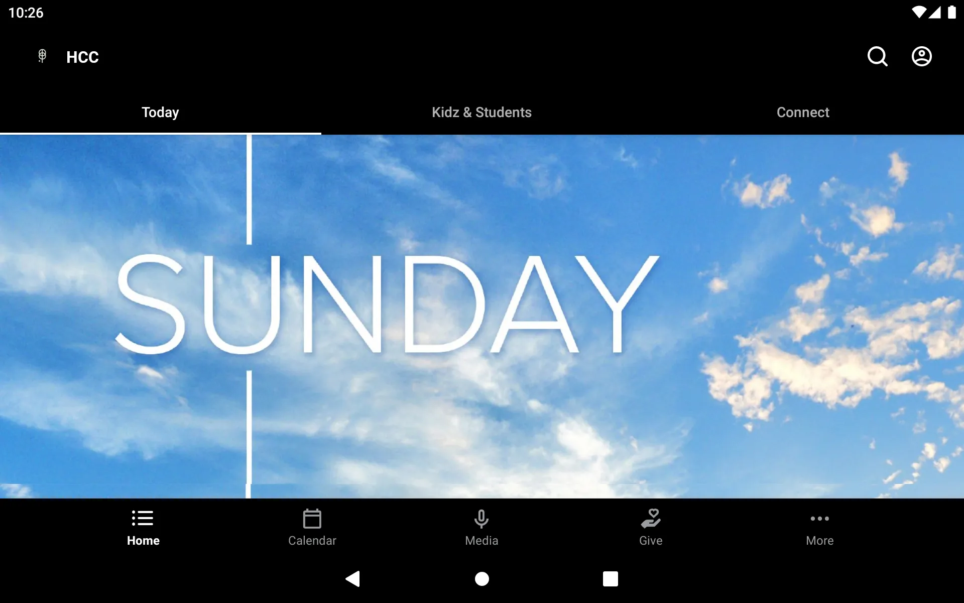964x603 pixels.
Task: Tap the microphone icon in header
Action: tap(41, 56)
